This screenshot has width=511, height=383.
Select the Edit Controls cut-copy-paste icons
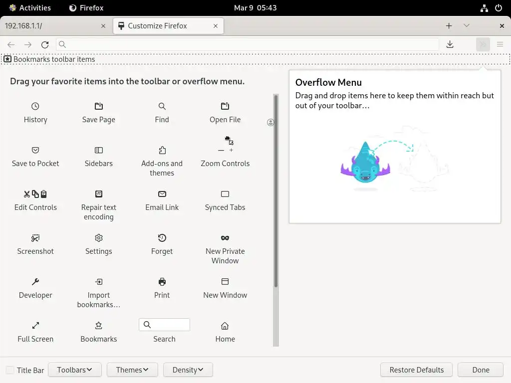pyautogui.click(x=35, y=194)
